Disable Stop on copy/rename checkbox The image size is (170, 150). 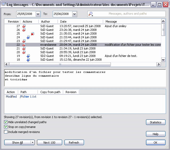(x=6, y=127)
